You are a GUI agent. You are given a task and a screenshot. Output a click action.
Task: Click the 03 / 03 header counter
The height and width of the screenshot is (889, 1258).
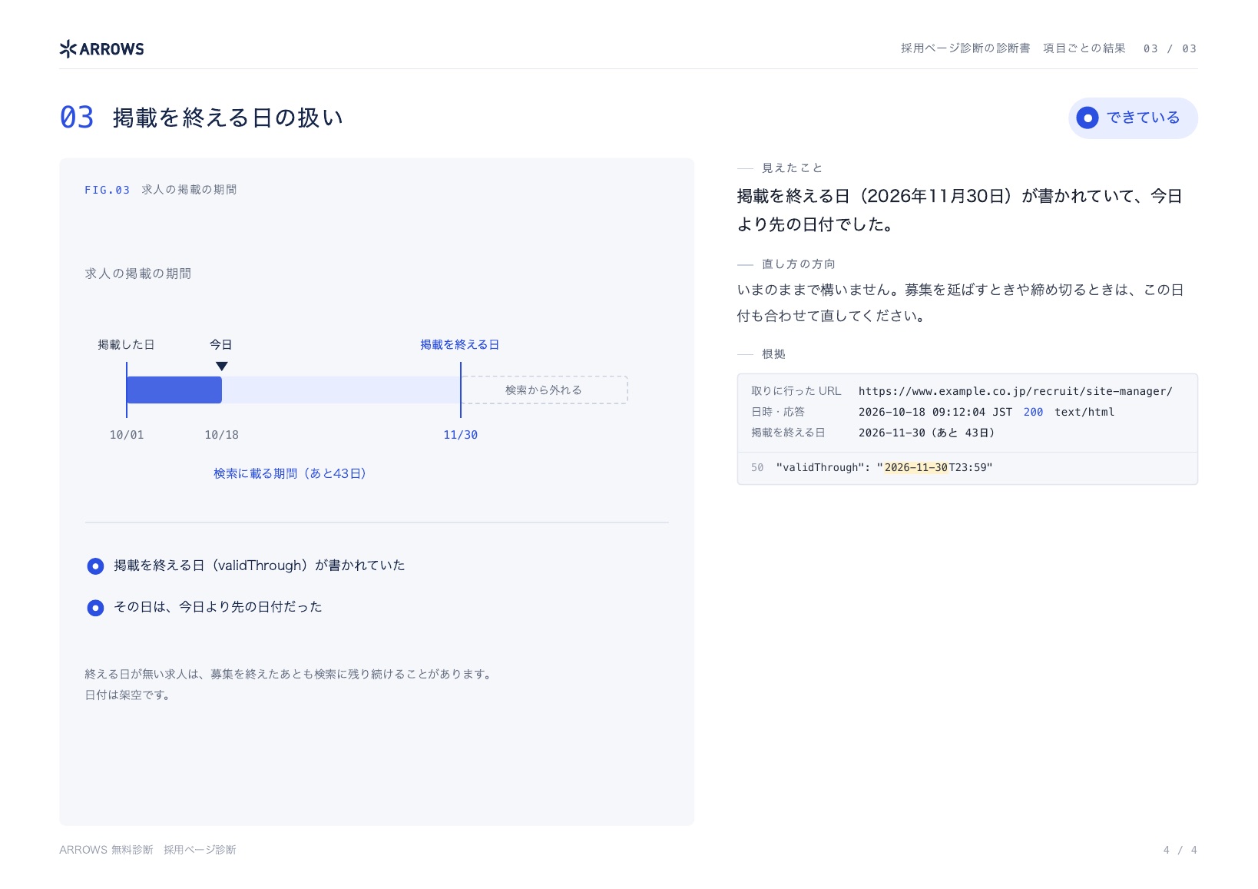point(1170,48)
